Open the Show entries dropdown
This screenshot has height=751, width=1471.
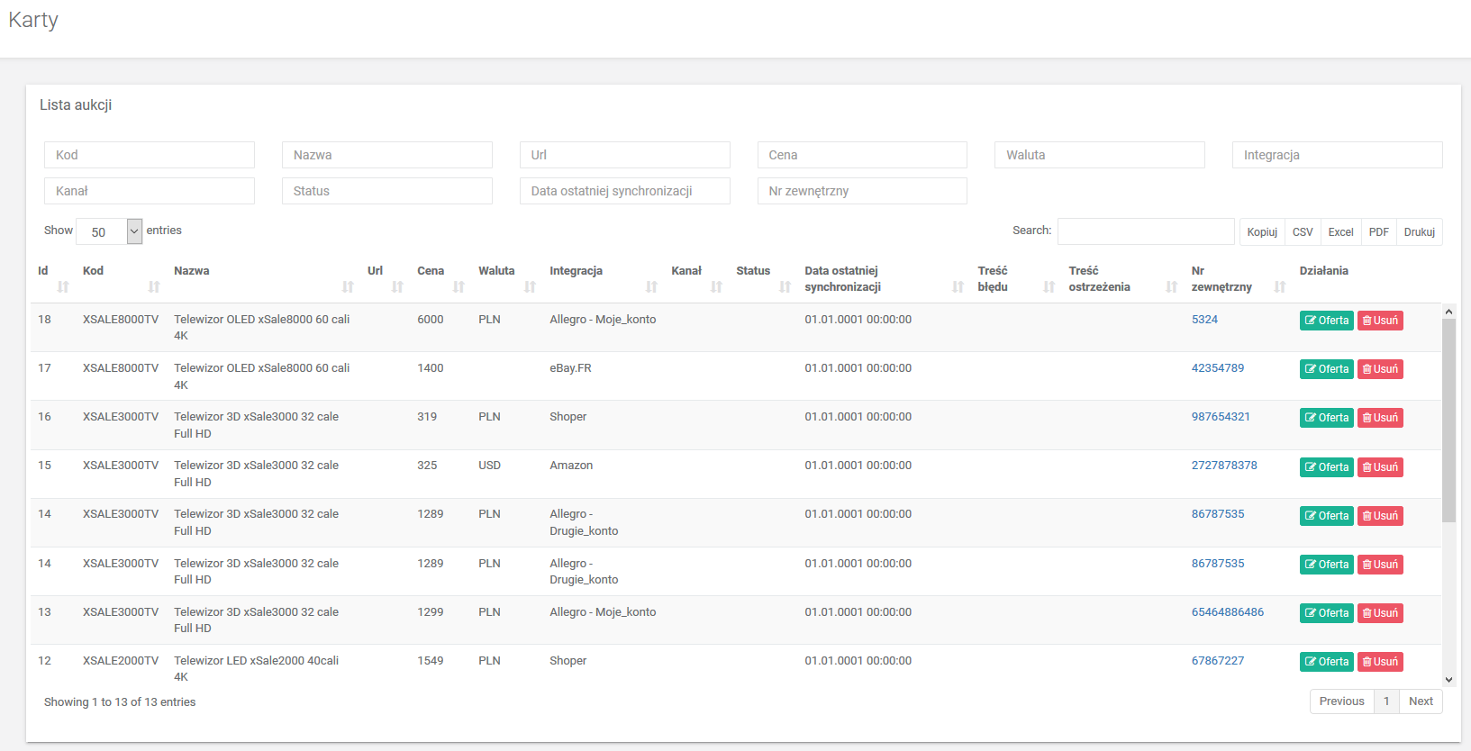pyautogui.click(x=109, y=231)
